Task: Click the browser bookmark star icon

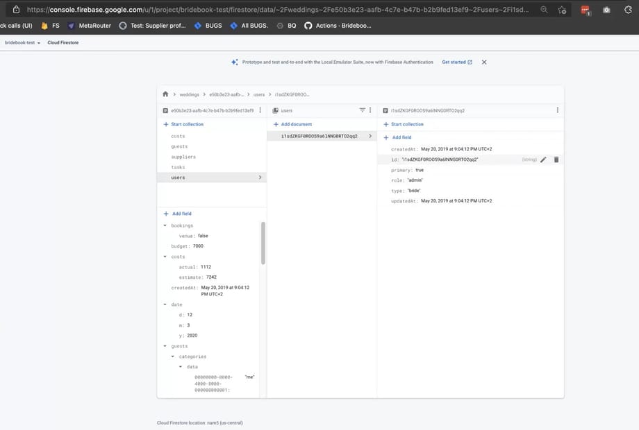Action: point(562,10)
